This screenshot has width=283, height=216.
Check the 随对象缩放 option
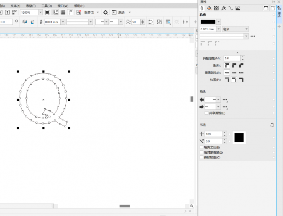[202, 152]
